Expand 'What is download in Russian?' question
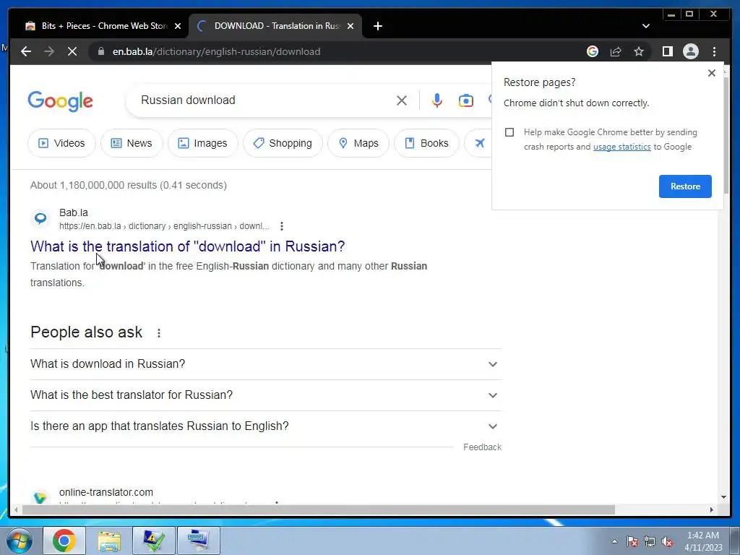Image resolution: width=740 pixels, height=555 pixels. point(266,364)
